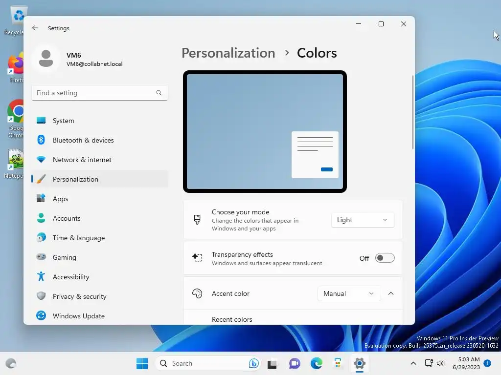The image size is (501, 375).
Task: Select the Notepad++ desktop shortcut
Action: [x=14, y=163]
